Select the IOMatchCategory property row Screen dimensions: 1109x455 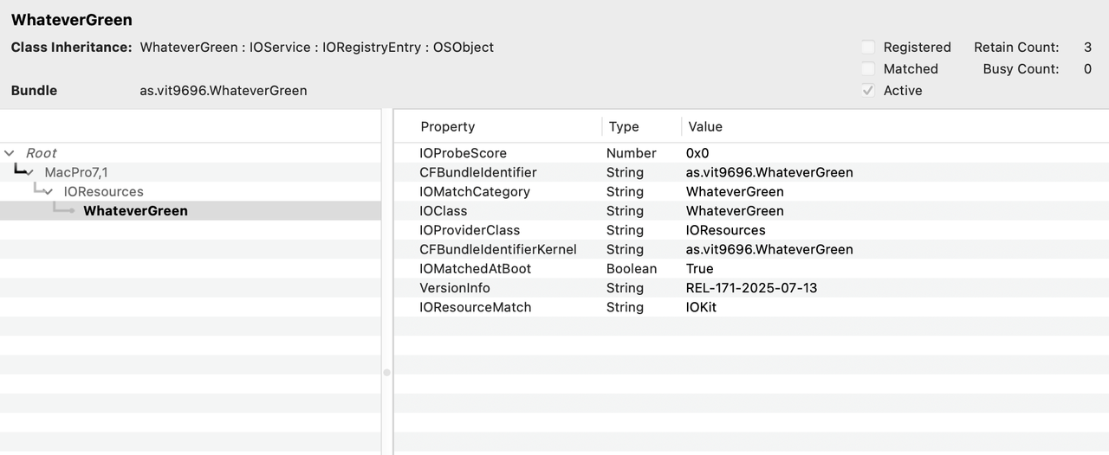tap(475, 191)
